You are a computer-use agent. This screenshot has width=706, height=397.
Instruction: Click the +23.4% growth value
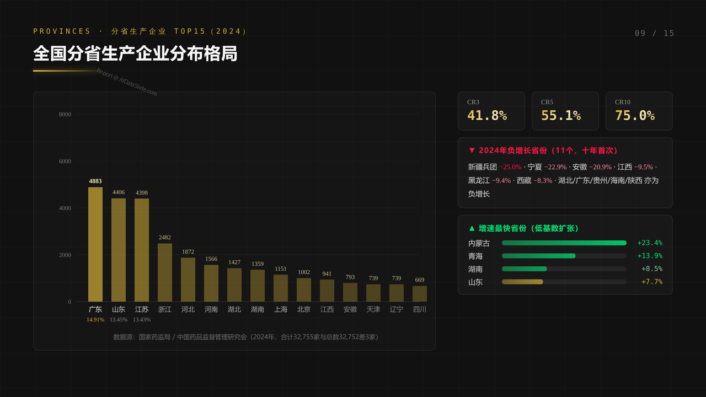tap(650, 243)
